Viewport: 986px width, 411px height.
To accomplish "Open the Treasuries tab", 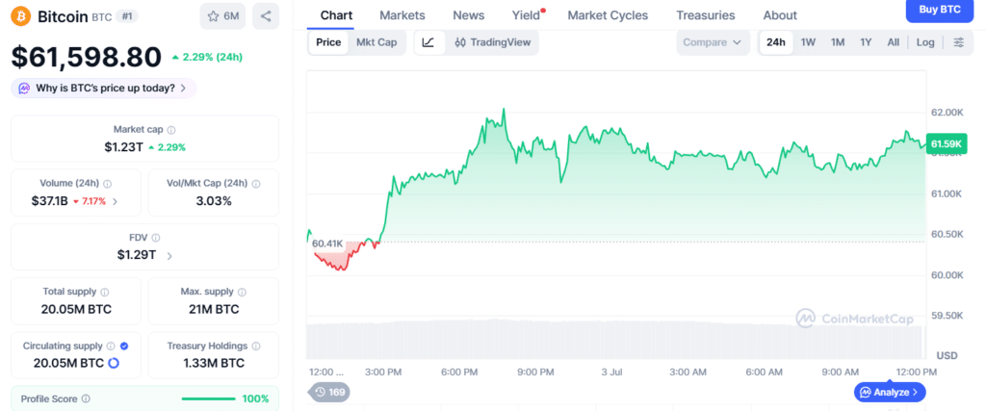I will tap(706, 15).
